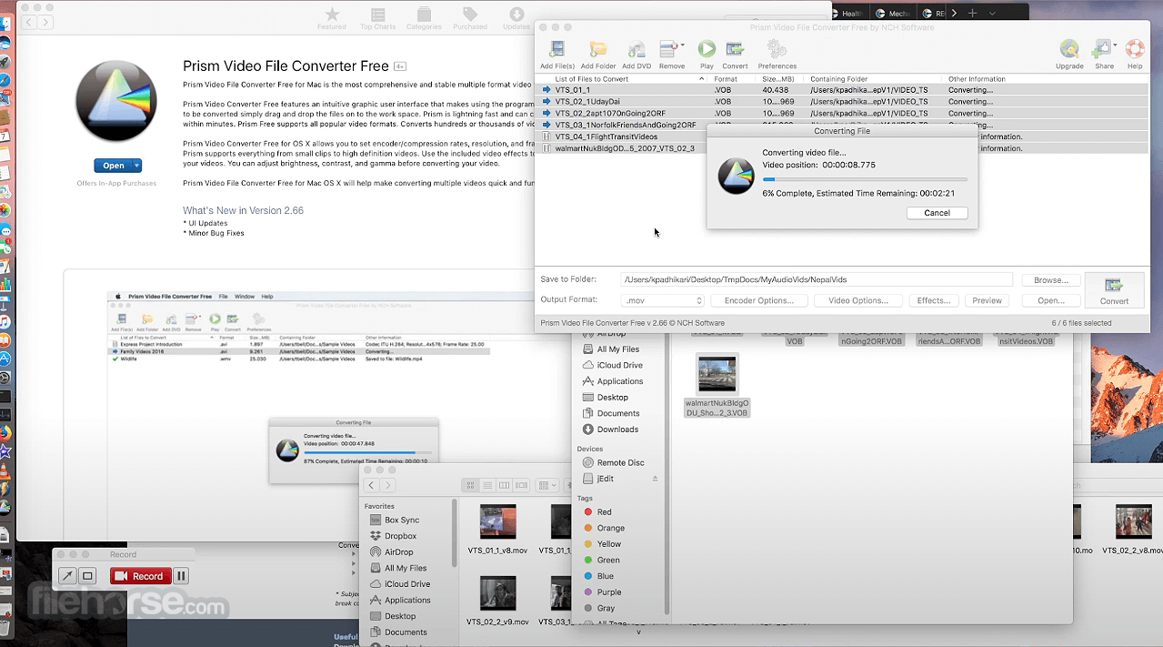Viewport: 1163px width, 647px height.
Task: Click the Add File(s) toolbar icon in Prism
Action: coord(556,49)
